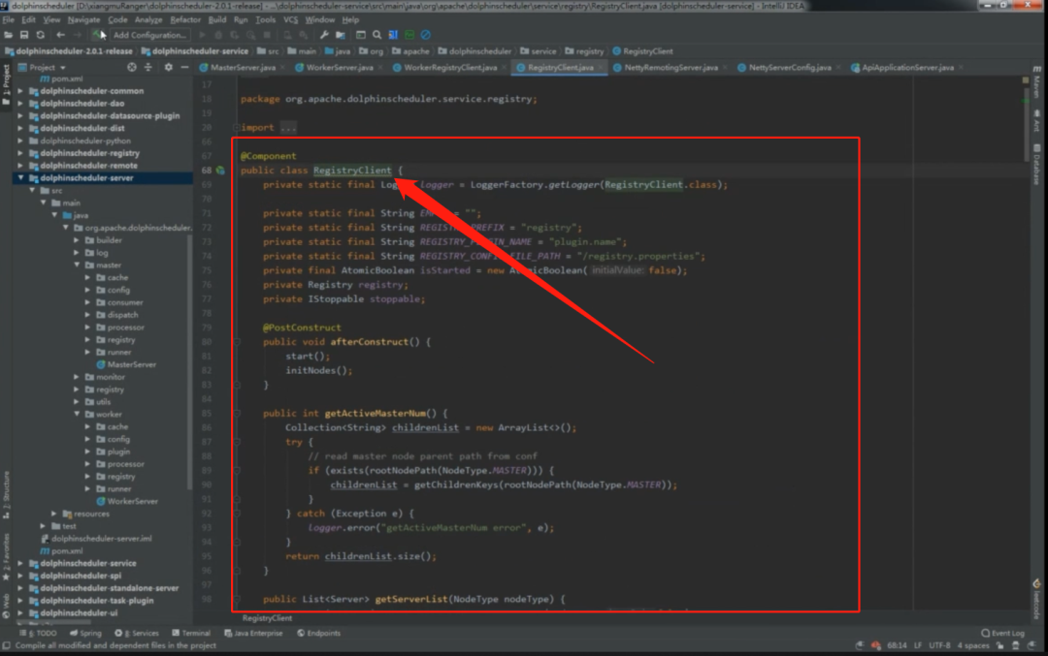This screenshot has width=1048, height=656.
Task: Open the Maven side tool window
Action: 1036,84
